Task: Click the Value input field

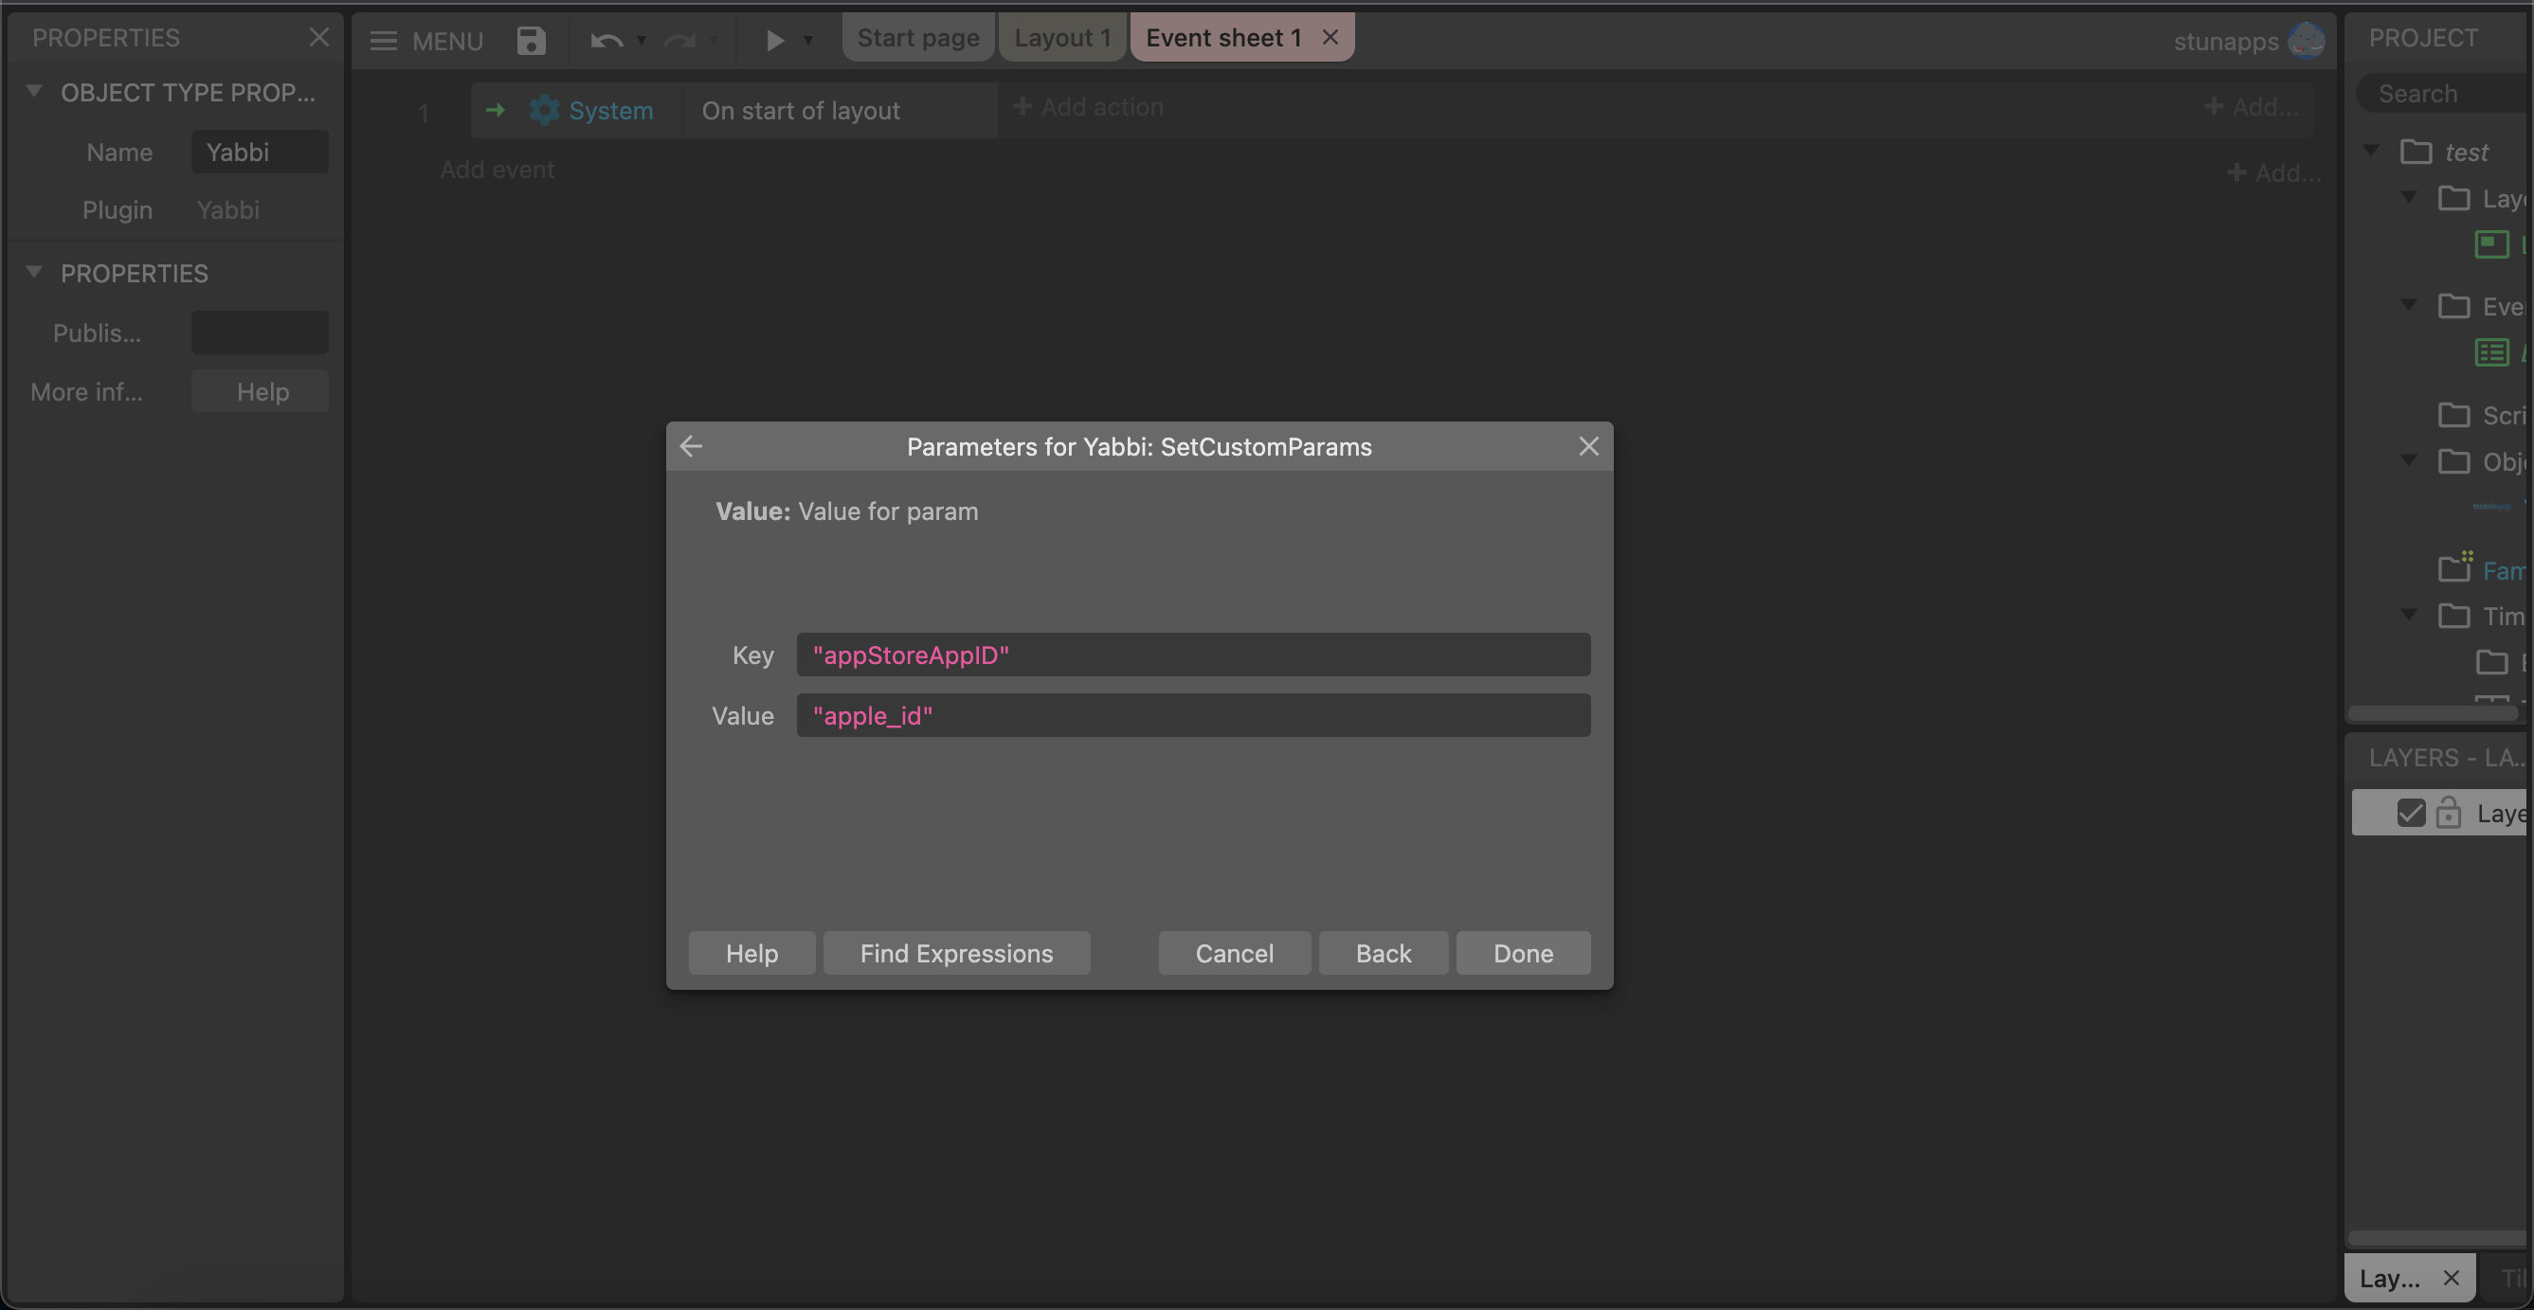Action: tap(1192, 715)
